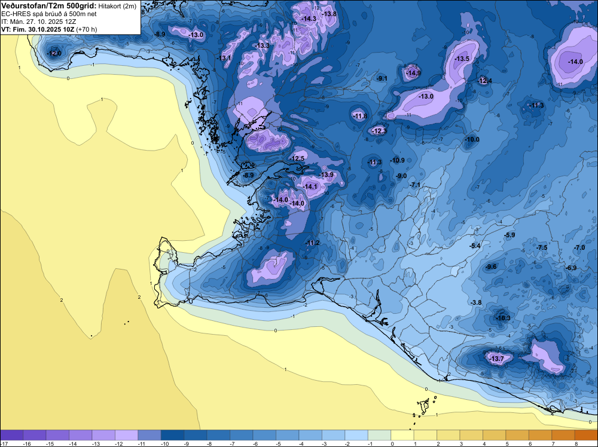
Task: Click the -3.8 temperature label
Action: [x=477, y=302]
